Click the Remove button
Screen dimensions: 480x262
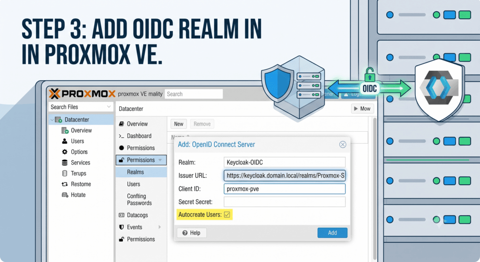202,124
